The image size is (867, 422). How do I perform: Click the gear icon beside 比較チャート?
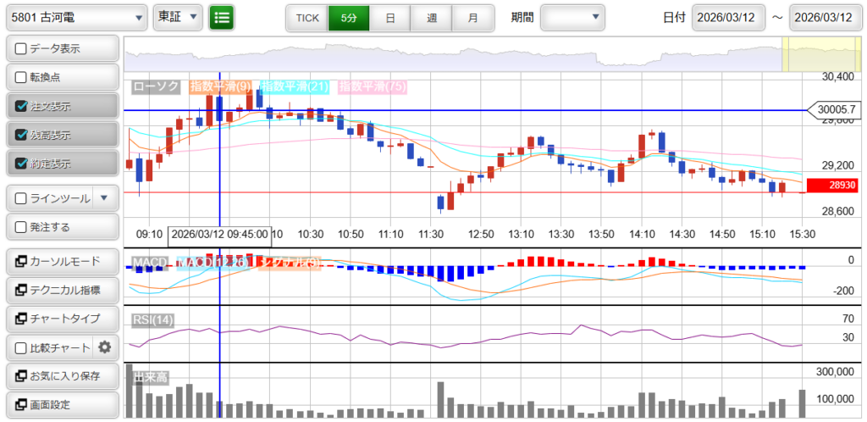pyautogui.click(x=105, y=347)
